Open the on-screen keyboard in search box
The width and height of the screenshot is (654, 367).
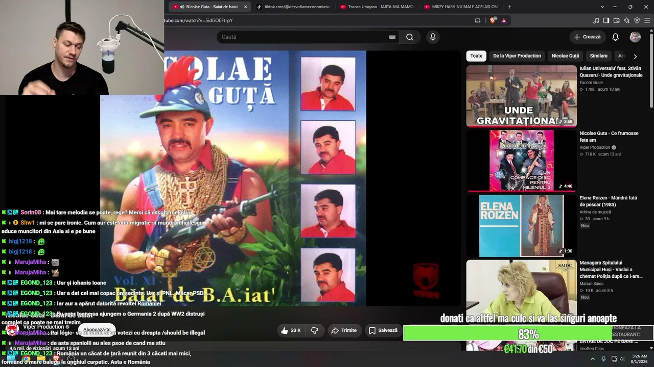pos(392,37)
